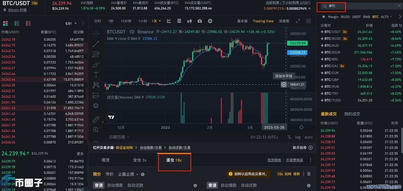
Task: Select 自动还款 in buy panel
Action: (x=135, y=185)
